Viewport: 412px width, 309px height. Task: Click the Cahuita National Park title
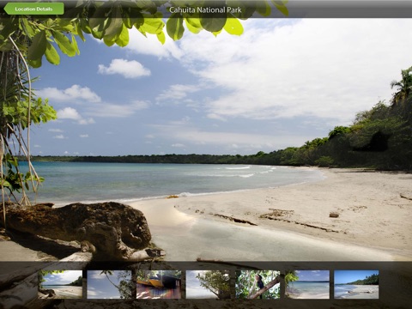tap(205, 9)
